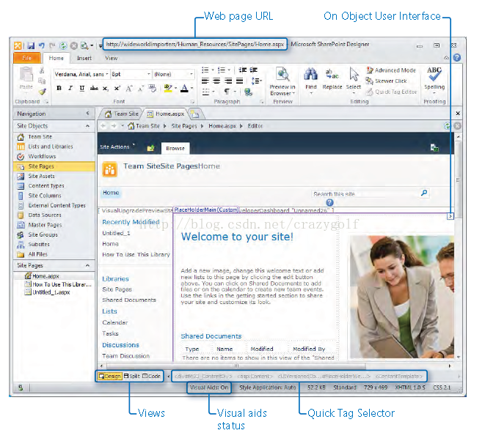Toggle Visual Aids status in status bar

[x=209, y=388]
